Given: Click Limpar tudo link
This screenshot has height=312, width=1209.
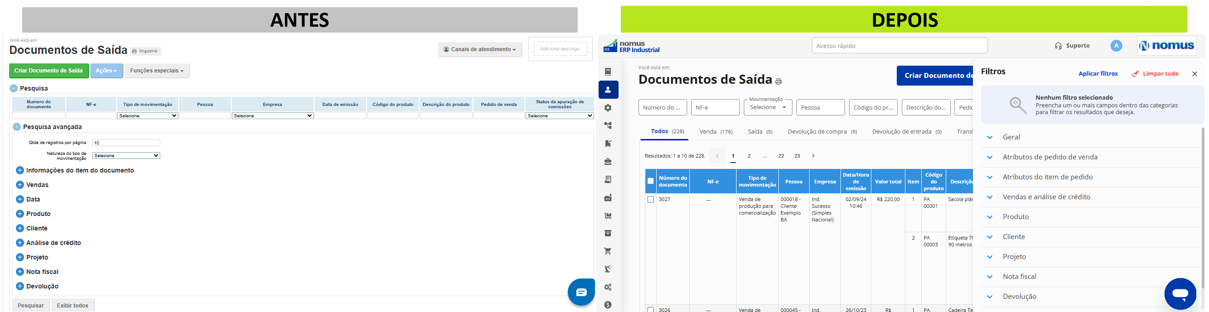Looking at the screenshot, I should pos(1155,73).
